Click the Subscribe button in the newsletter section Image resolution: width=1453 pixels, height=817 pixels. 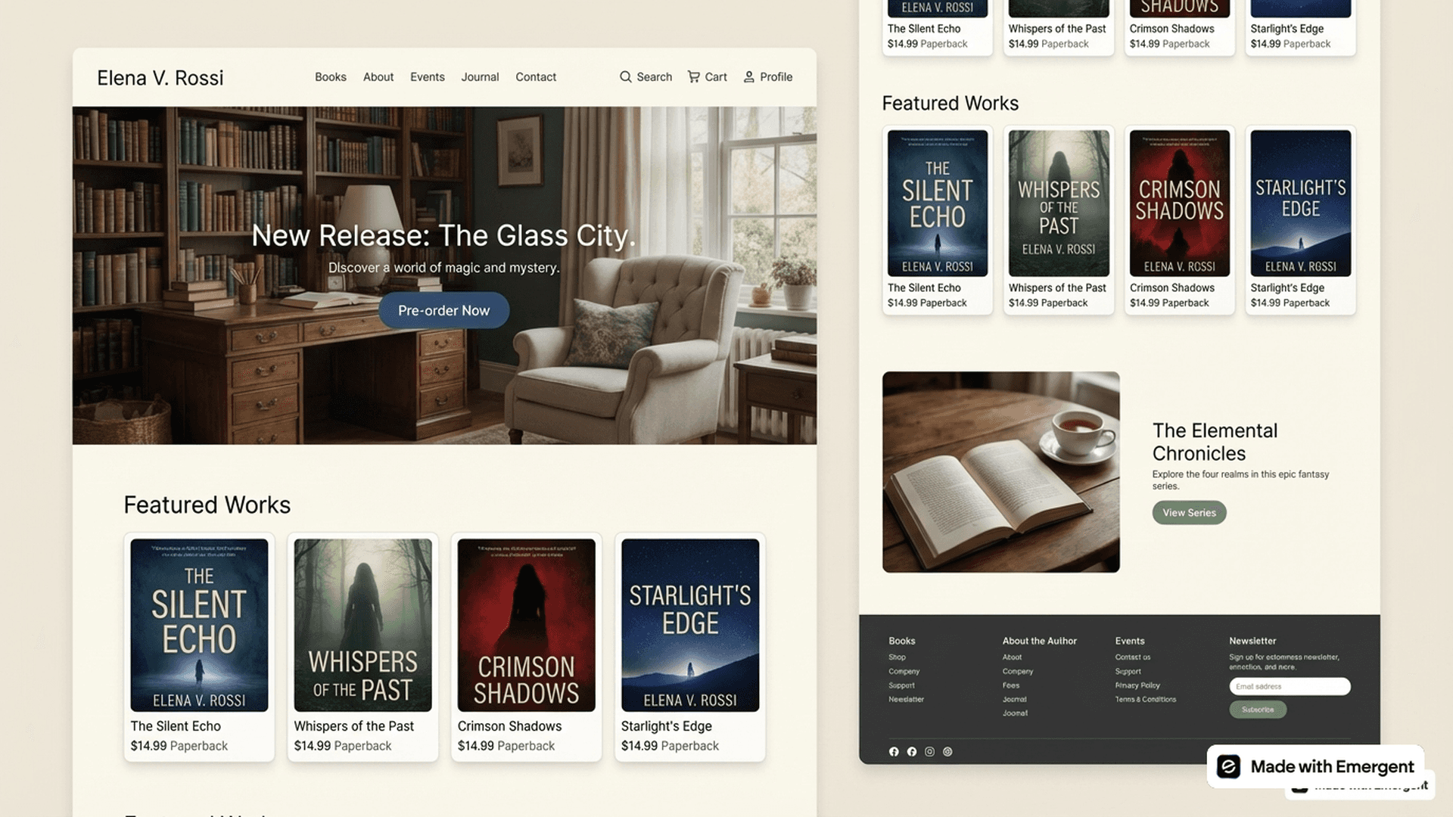coord(1258,710)
